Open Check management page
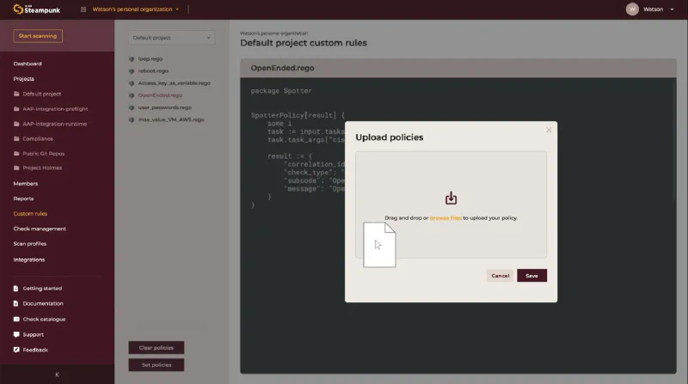This screenshot has height=384, width=688. tap(40, 229)
